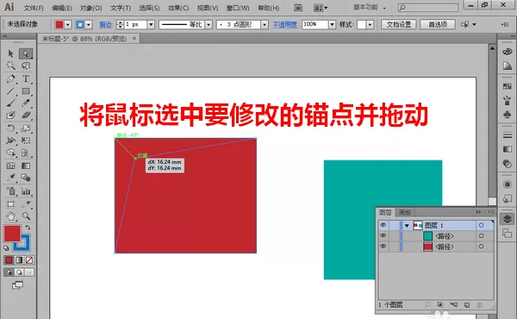This screenshot has width=517, height=319.
Task: Hide the teal 路径 sublayer
Action: point(383,236)
